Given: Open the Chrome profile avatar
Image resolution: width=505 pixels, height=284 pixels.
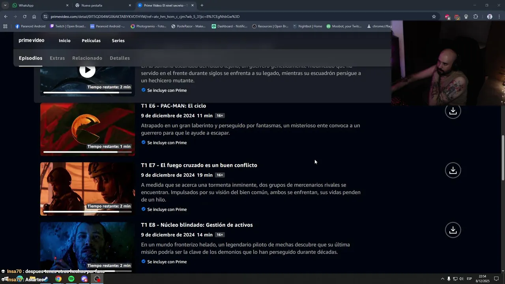Looking at the screenshot, I should (x=490, y=17).
